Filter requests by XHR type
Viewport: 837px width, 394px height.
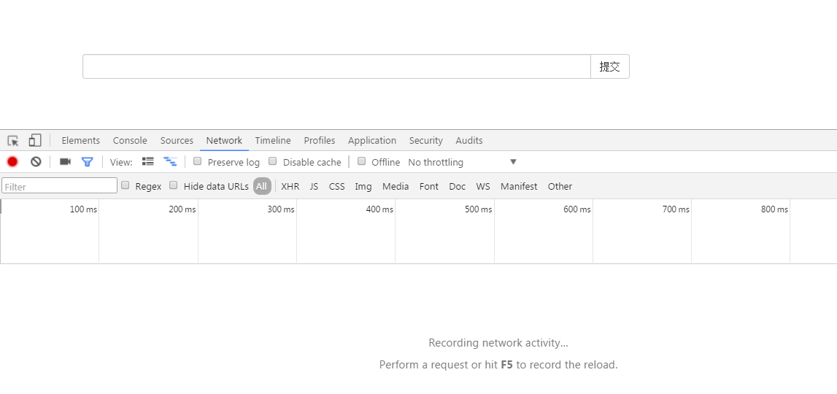click(290, 186)
